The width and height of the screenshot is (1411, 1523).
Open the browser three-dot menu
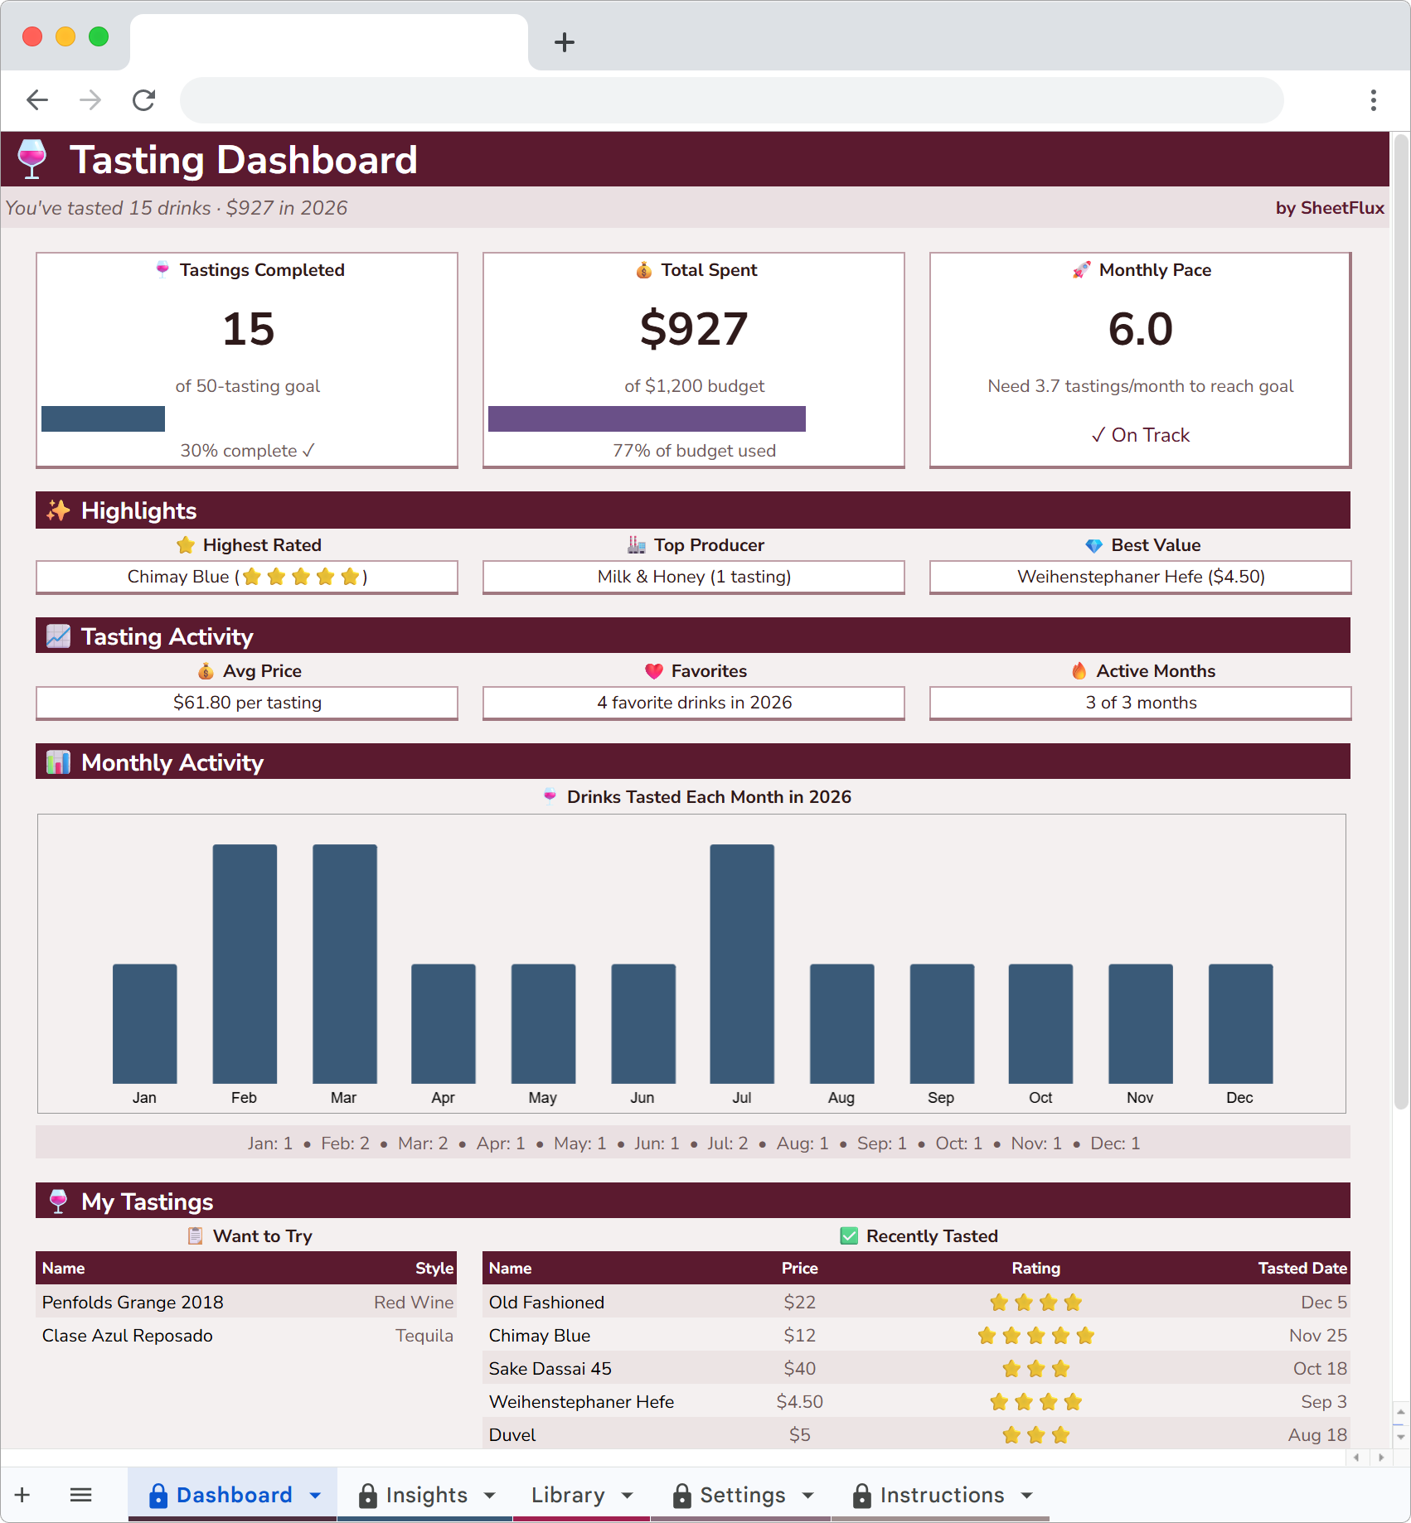tap(1373, 99)
